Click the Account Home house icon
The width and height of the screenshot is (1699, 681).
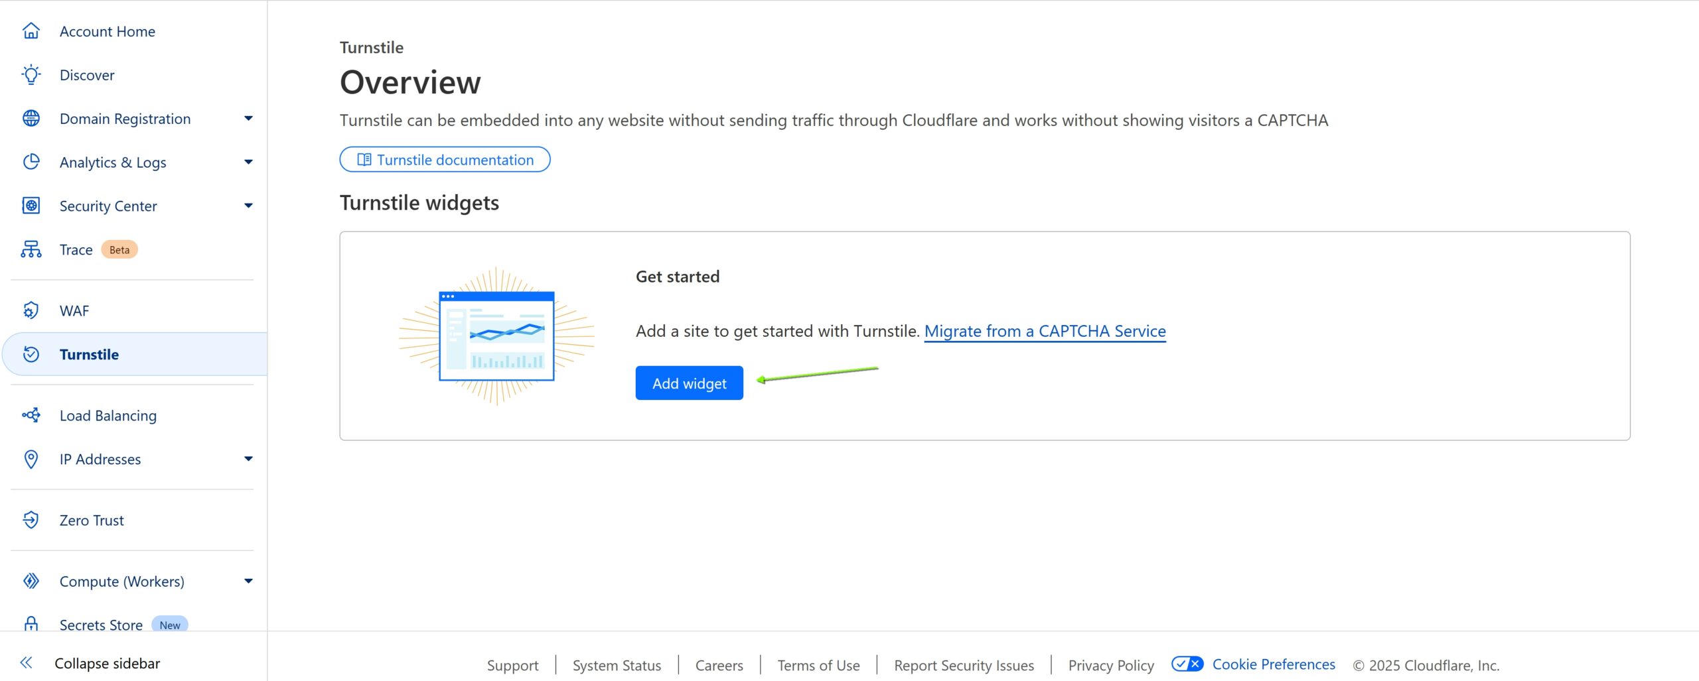tap(31, 31)
